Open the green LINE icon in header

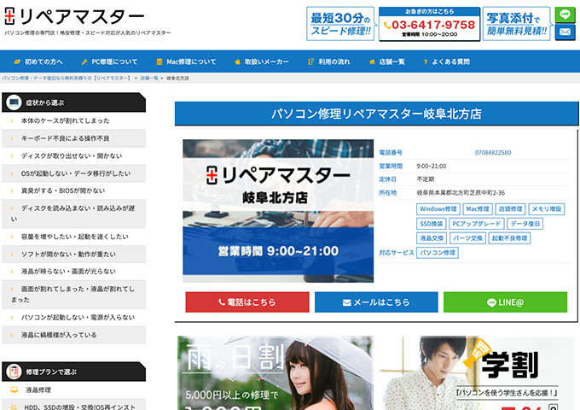click(565, 15)
